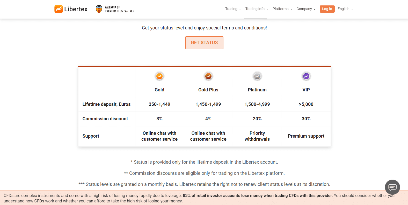Click the Libertex logo icon
This screenshot has width=408, height=205.
[x=59, y=9]
